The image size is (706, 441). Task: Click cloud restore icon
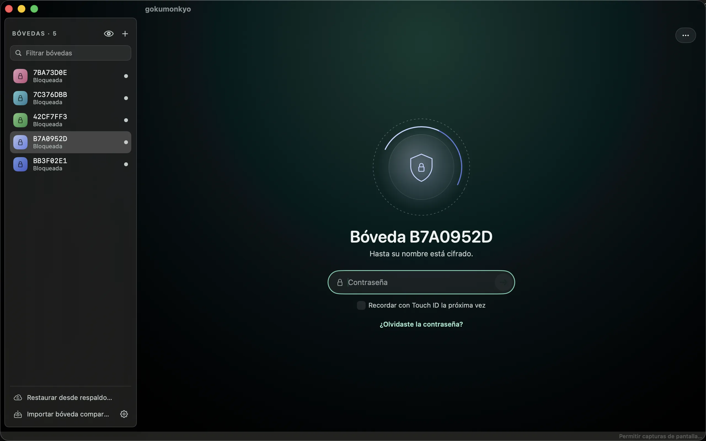pyautogui.click(x=18, y=397)
